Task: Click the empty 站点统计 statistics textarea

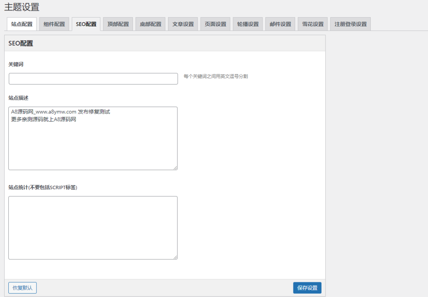Action: [93, 228]
